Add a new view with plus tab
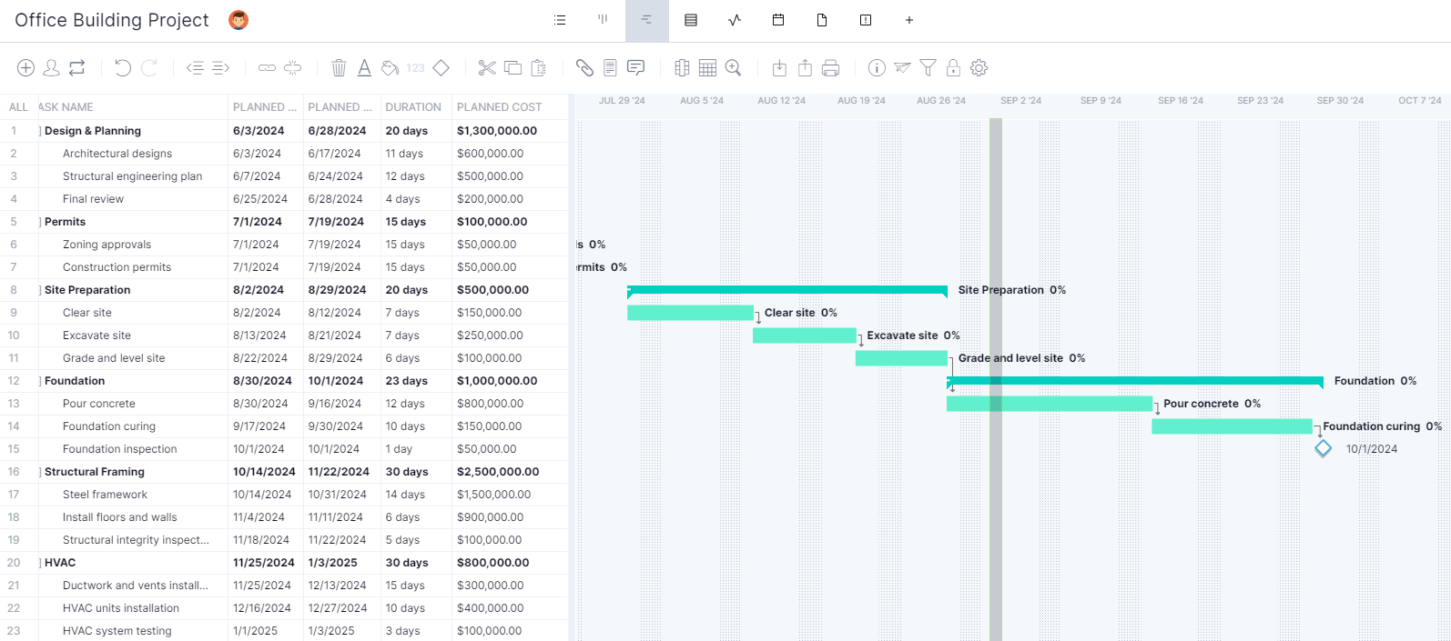 click(909, 20)
